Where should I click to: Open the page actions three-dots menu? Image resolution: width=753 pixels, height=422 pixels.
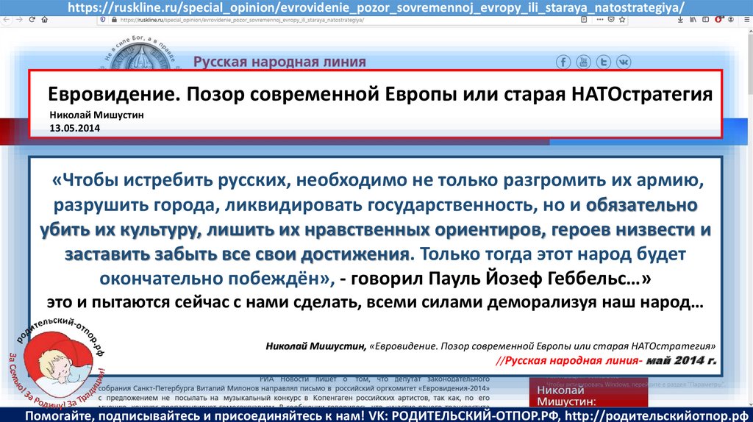click(600, 20)
